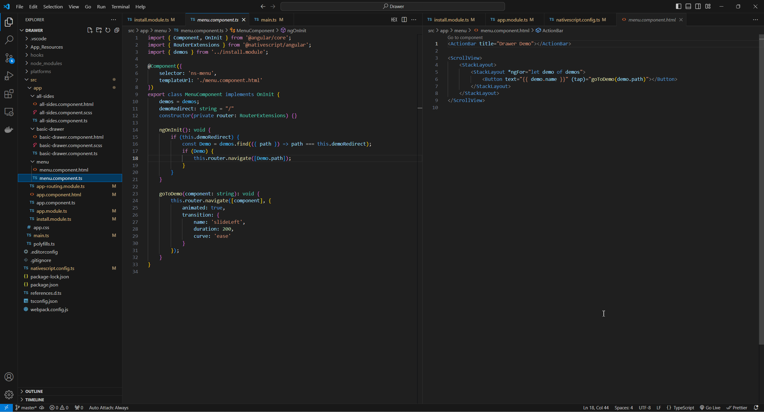Image resolution: width=764 pixels, height=412 pixels.
Task: Refresh the Explorer file tree
Action: point(108,30)
